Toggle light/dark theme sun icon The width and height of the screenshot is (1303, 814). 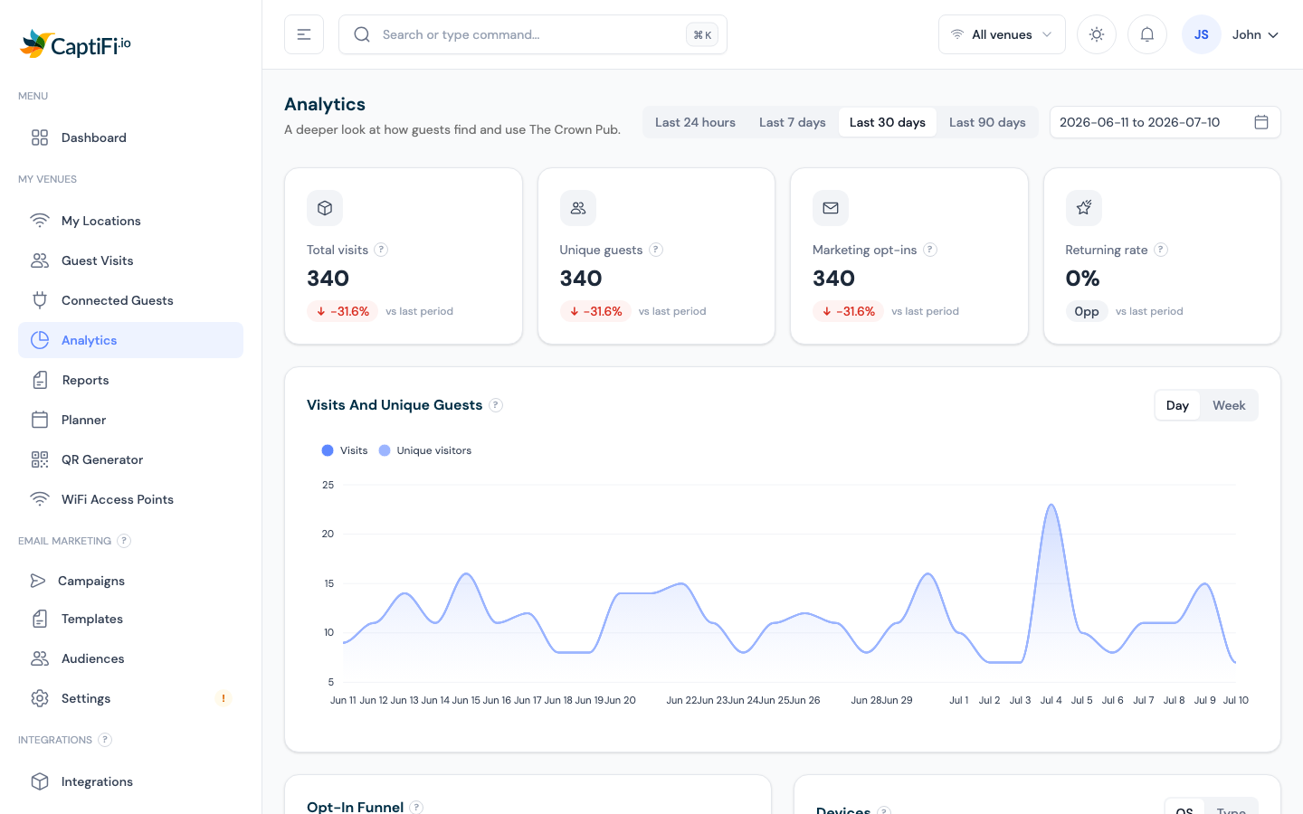click(x=1097, y=34)
